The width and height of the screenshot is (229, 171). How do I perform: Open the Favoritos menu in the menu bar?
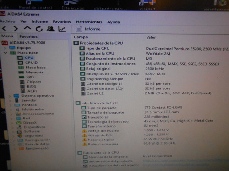click(x=62, y=22)
